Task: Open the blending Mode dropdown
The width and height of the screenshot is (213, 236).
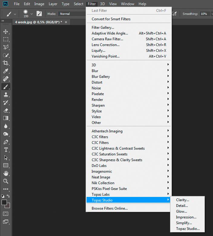Action: 72,14
